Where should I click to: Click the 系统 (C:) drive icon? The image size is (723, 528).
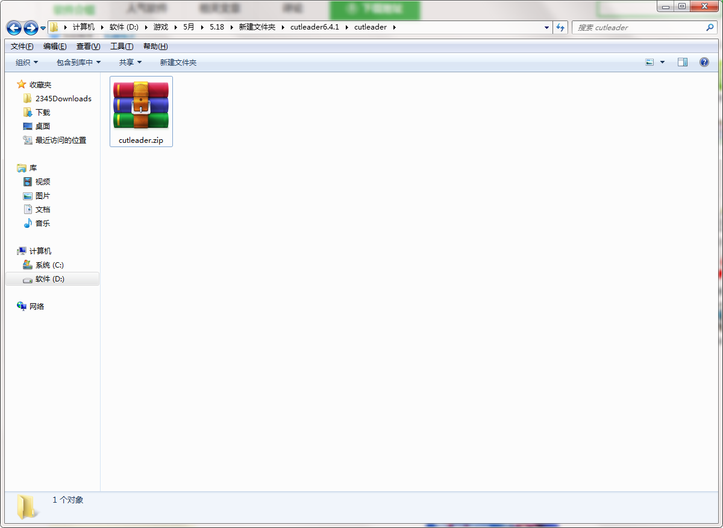pyautogui.click(x=27, y=265)
